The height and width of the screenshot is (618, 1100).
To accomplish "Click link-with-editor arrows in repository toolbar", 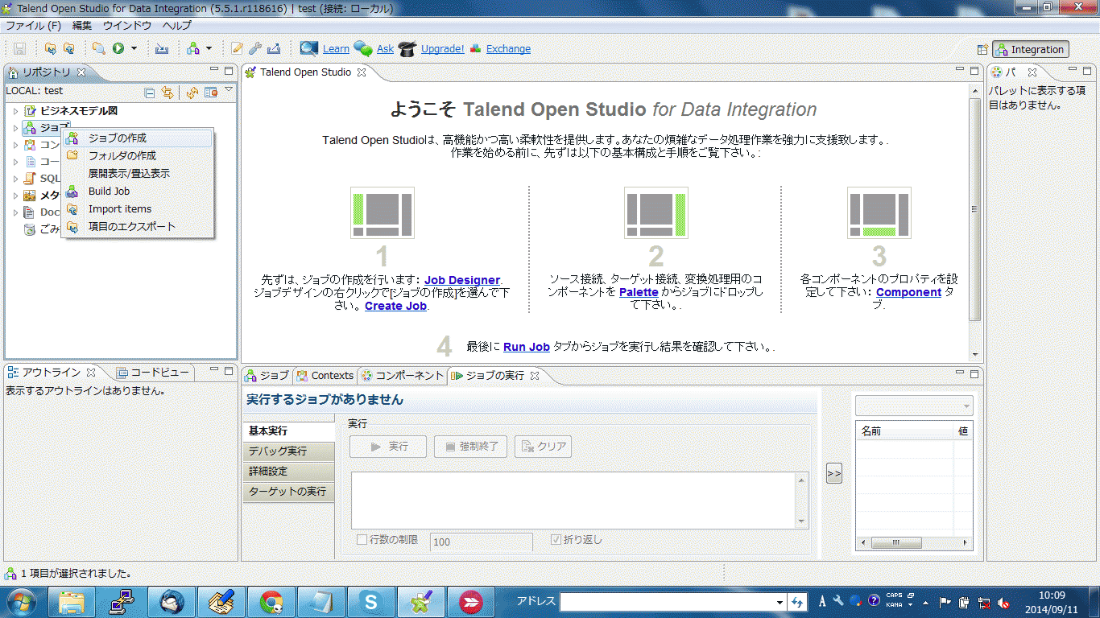I will point(167,93).
